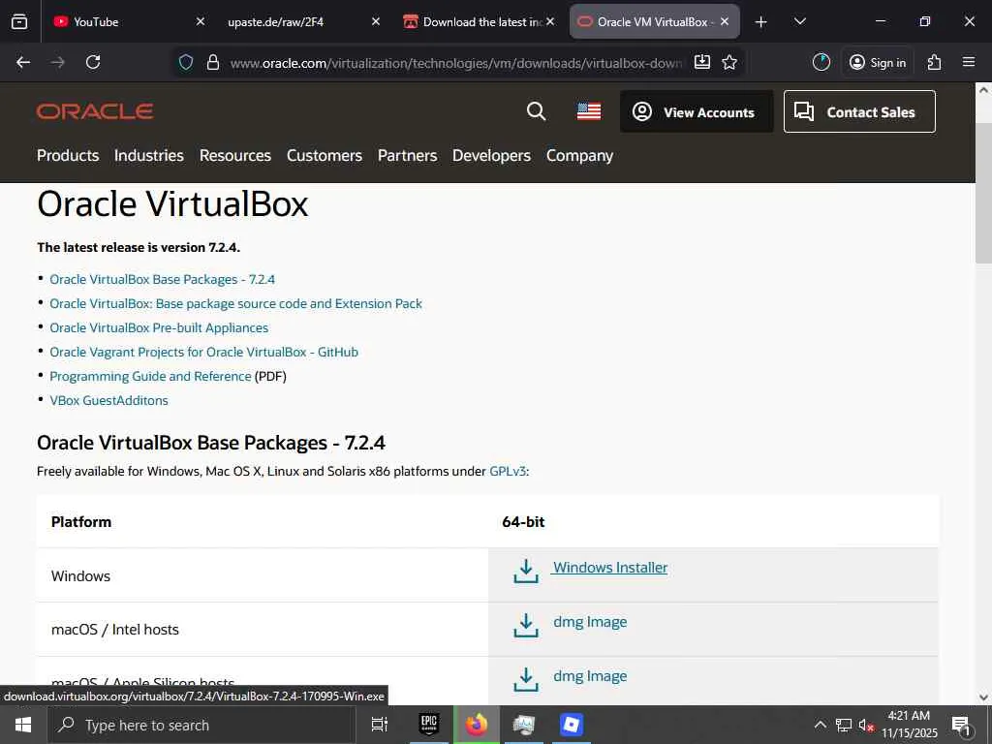Open the notification center icon

pyautogui.click(x=961, y=727)
